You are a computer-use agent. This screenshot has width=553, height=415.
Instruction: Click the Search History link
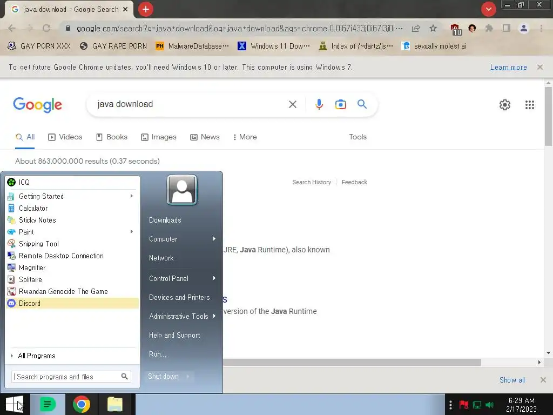312,182
